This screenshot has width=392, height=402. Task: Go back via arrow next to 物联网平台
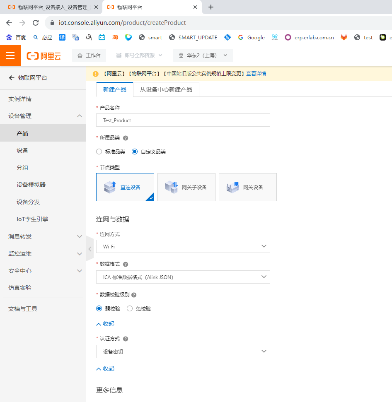11,78
